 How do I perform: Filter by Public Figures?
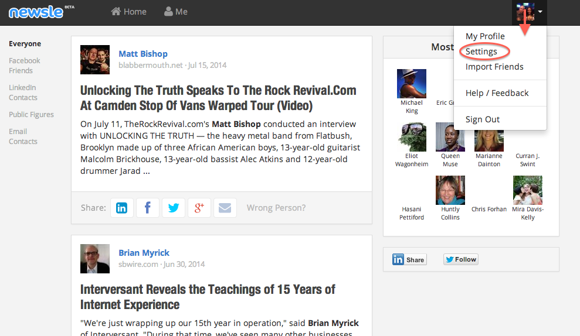pyautogui.click(x=31, y=115)
